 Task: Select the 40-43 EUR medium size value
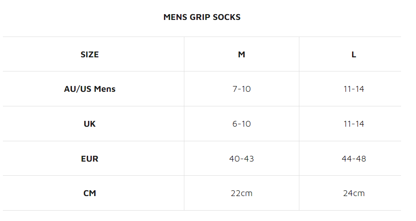click(242, 159)
